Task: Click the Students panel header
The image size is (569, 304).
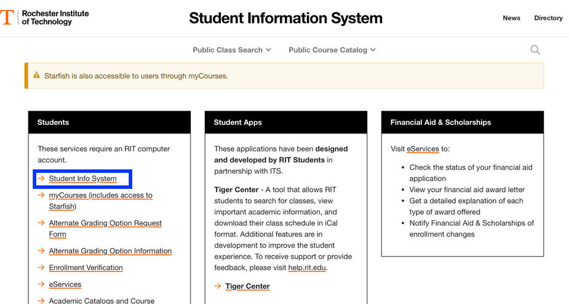Action: click(109, 122)
